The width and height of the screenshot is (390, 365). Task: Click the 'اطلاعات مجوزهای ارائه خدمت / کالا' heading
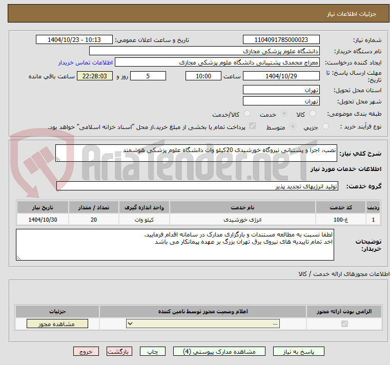pos(344,274)
